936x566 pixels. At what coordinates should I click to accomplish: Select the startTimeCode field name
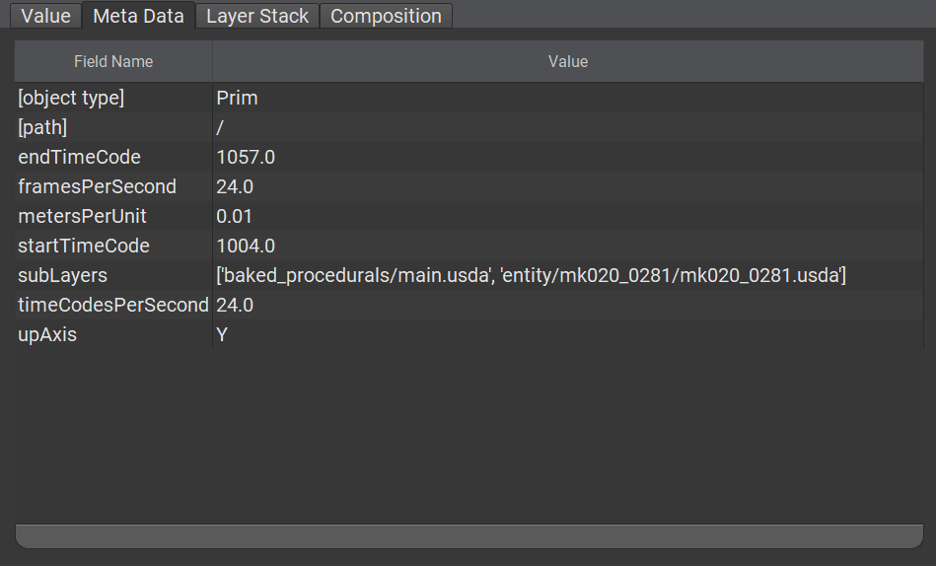(x=84, y=246)
